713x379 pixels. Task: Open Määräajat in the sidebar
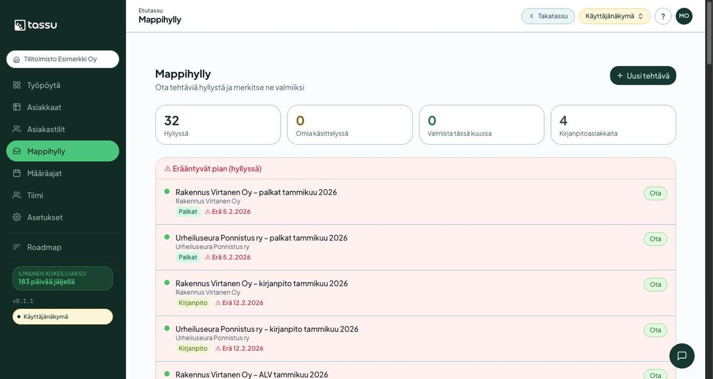coord(62,173)
